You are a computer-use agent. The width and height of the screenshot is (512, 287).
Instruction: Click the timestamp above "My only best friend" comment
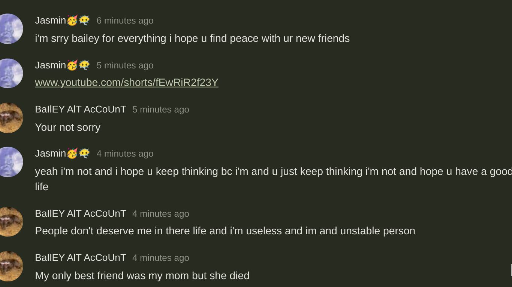(x=160, y=258)
